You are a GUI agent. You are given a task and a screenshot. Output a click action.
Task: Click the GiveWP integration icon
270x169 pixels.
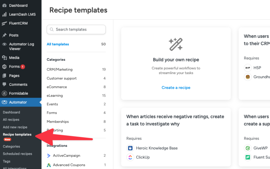[248, 148]
